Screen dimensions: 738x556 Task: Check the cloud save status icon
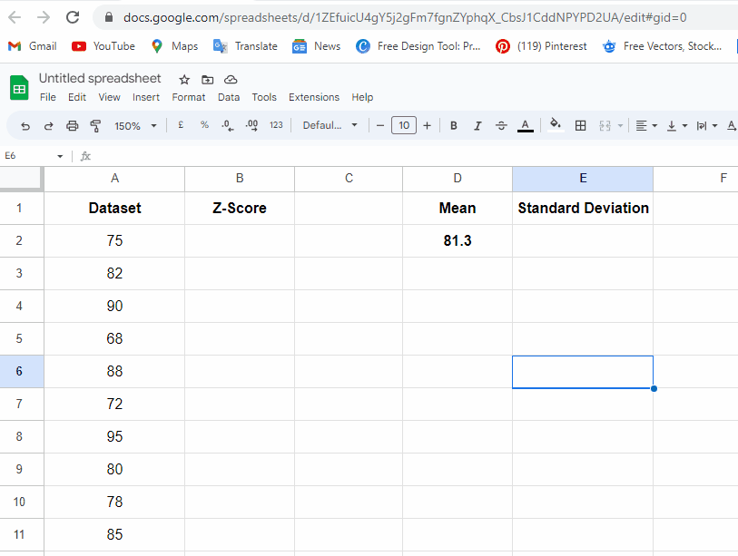click(231, 80)
